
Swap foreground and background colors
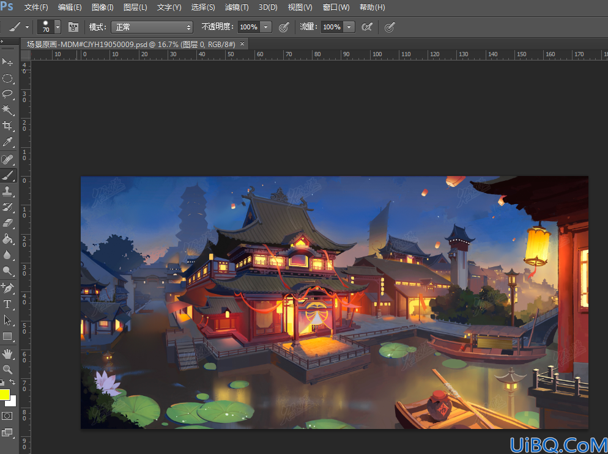coord(12,383)
